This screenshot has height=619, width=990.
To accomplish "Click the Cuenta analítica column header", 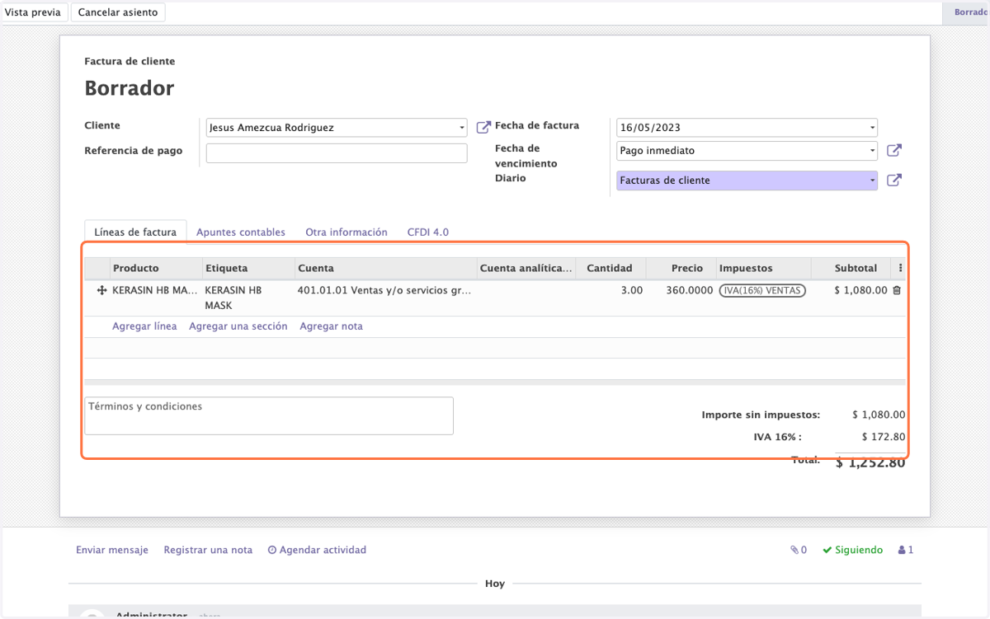I will [526, 268].
